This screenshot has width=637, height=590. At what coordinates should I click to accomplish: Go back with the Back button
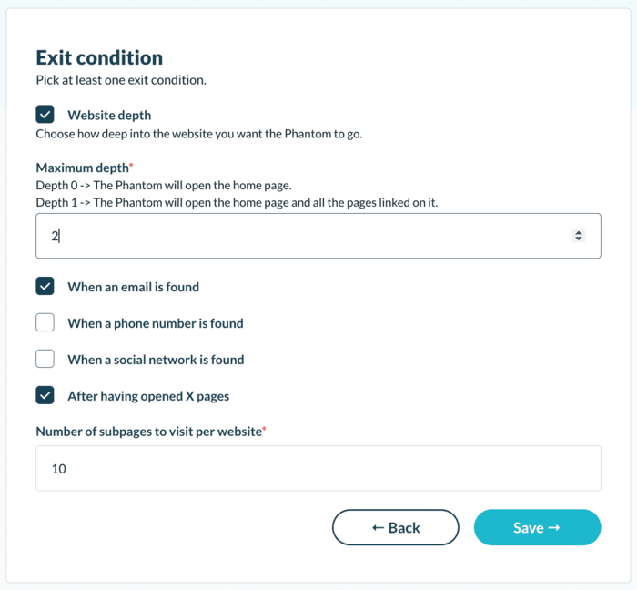(x=396, y=527)
